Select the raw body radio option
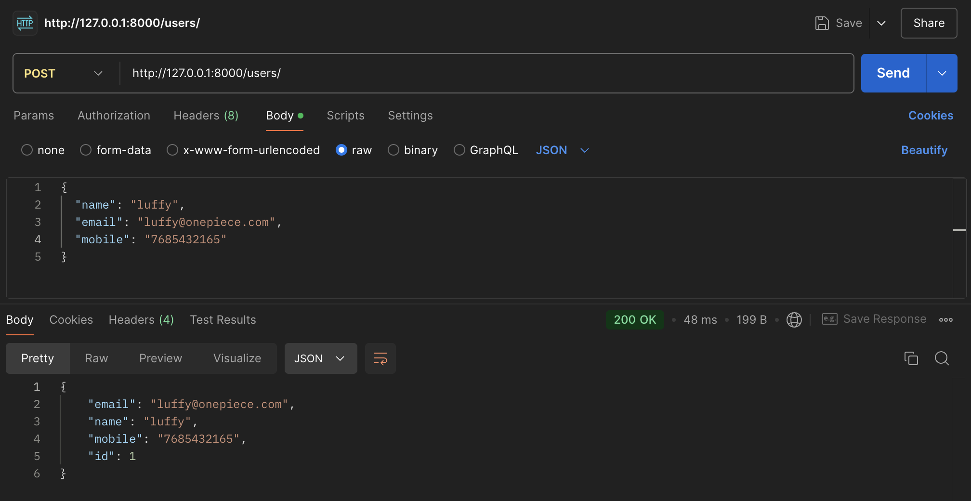Image resolution: width=971 pixels, height=501 pixels. click(x=341, y=150)
